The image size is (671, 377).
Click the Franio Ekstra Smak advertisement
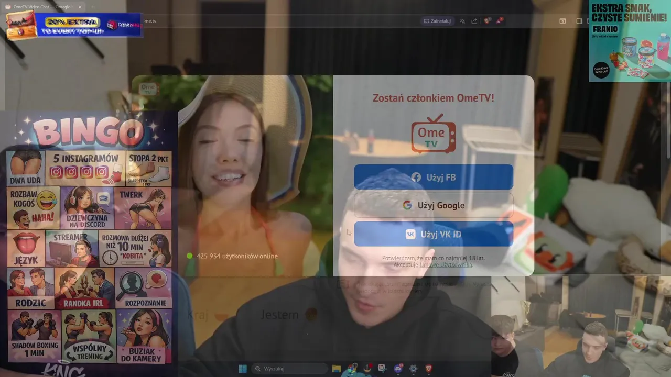click(630, 41)
